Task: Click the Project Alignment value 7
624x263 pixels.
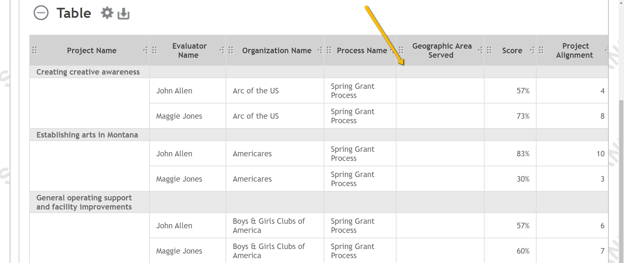Action: tap(603, 251)
